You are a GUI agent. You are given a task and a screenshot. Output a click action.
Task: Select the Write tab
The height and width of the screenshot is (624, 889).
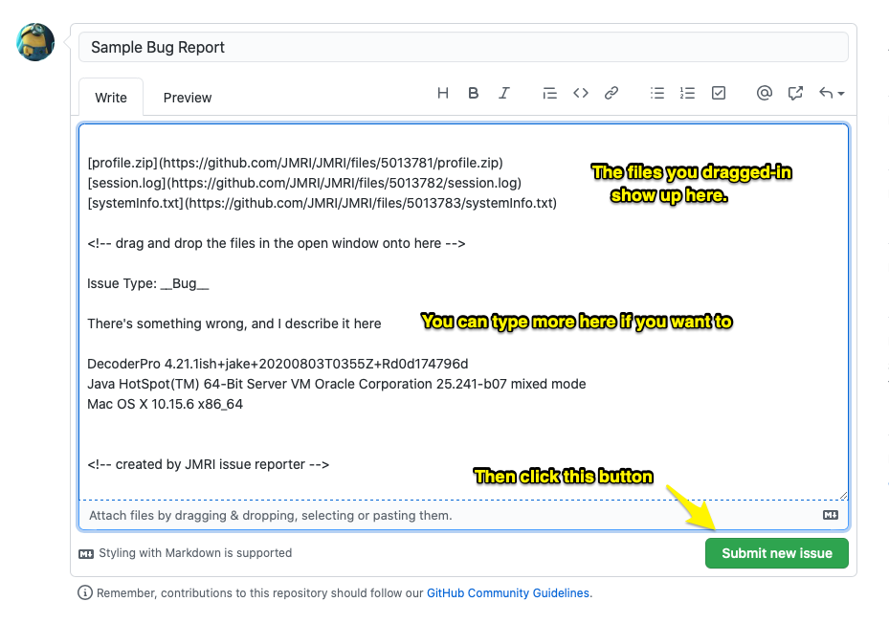coord(110,98)
